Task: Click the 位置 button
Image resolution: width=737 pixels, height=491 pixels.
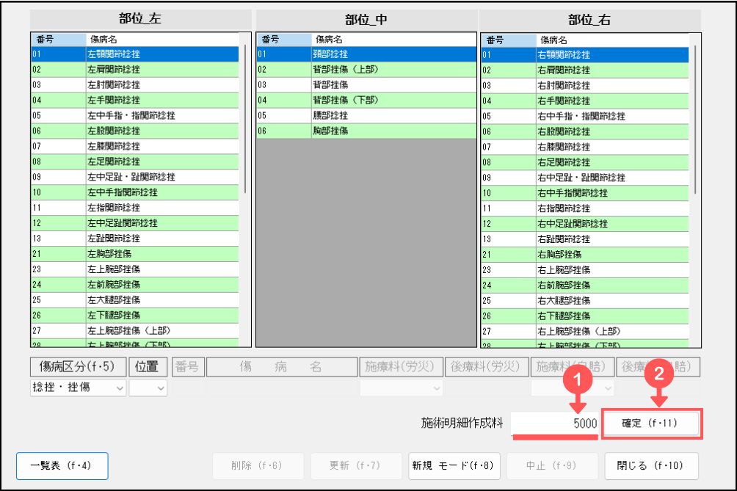Action: pyautogui.click(x=148, y=366)
